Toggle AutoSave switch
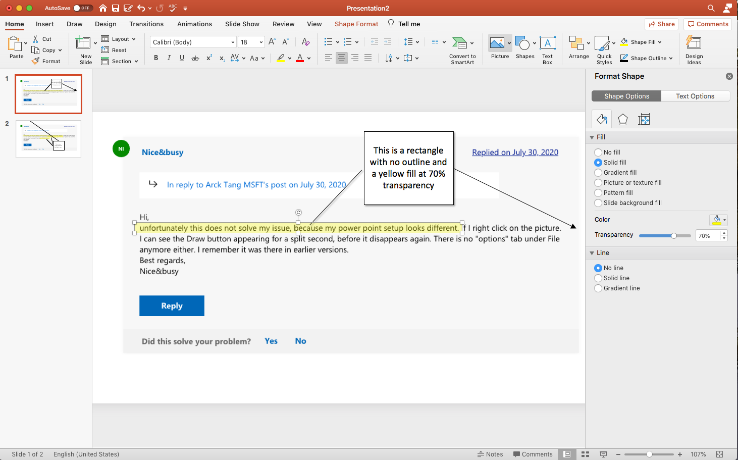This screenshot has width=738, height=460. (x=82, y=8)
